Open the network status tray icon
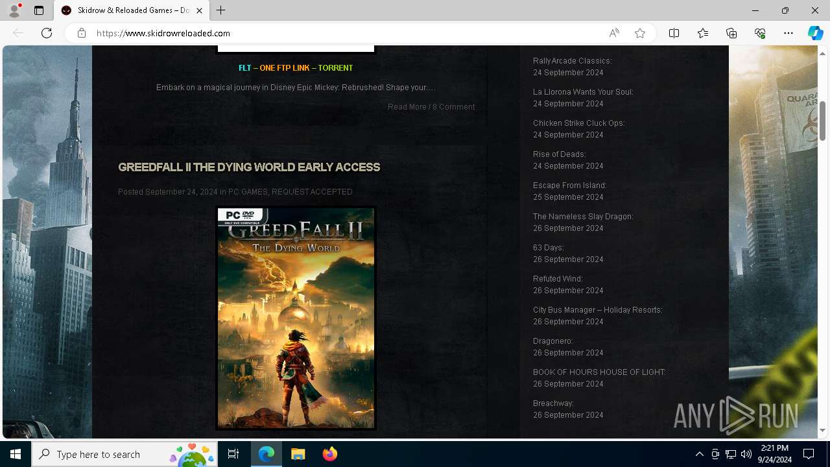The image size is (830, 467). (x=731, y=454)
